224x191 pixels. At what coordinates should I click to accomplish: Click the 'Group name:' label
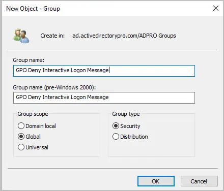click(x=29, y=60)
